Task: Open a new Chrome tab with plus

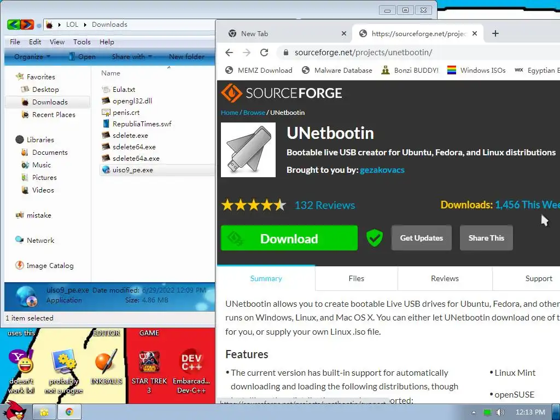Action: (x=495, y=33)
